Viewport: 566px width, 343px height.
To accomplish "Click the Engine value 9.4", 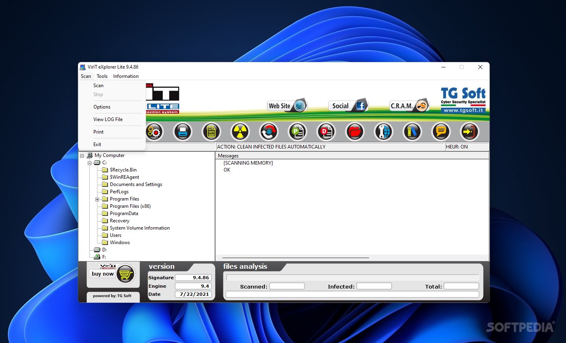I will coord(193,286).
